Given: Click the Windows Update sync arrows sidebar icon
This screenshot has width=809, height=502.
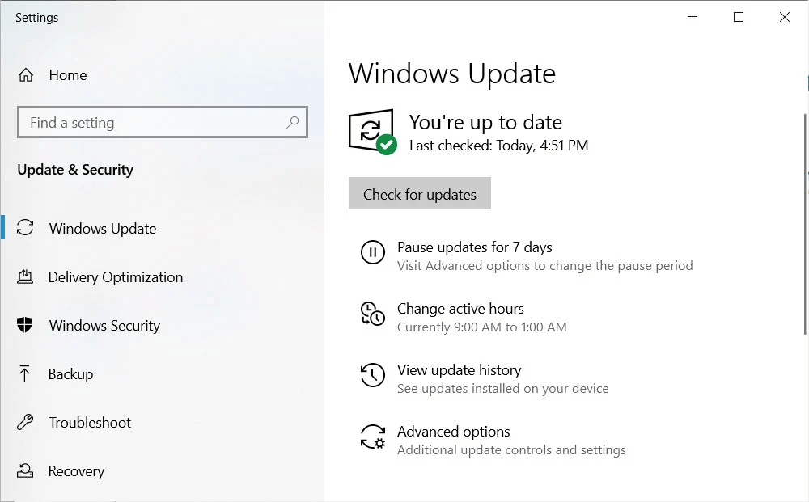Looking at the screenshot, I should pyautogui.click(x=25, y=228).
